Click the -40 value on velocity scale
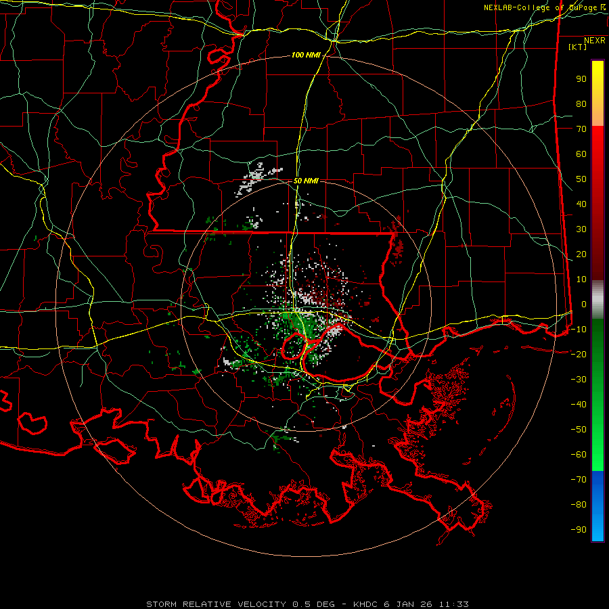 pos(579,405)
